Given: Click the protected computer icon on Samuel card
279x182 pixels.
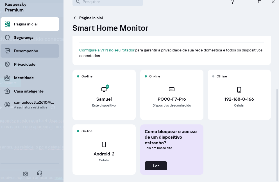Looking at the screenshot, I should [105, 89].
